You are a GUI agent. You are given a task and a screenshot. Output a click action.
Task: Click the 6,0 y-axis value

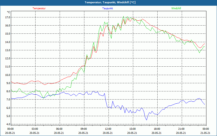click(8, 108)
